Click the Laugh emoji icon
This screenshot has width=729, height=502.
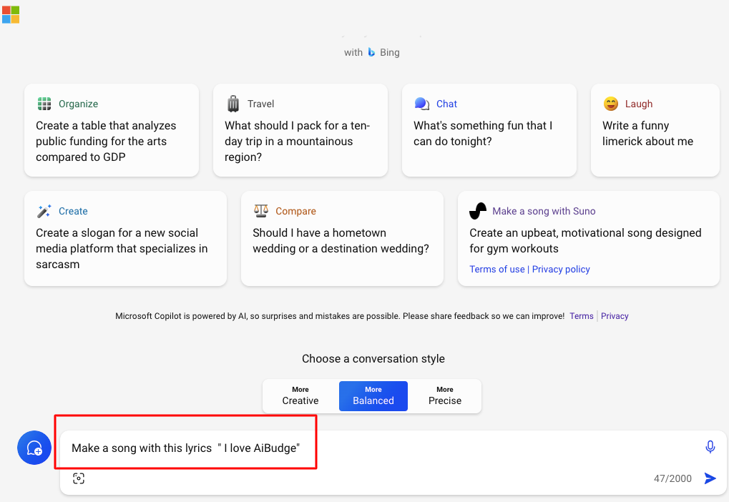click(611, 104)
